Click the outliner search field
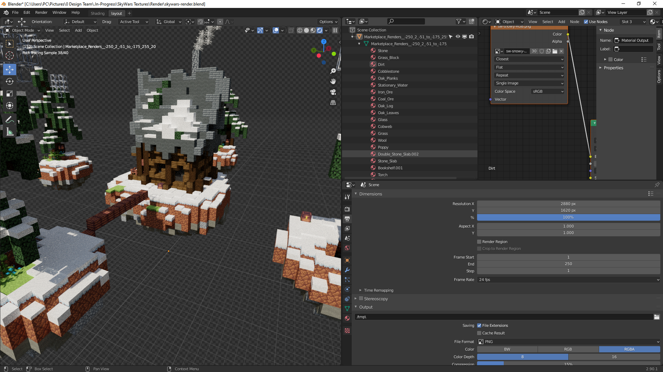The image size is (663, 372). [406, 21]
